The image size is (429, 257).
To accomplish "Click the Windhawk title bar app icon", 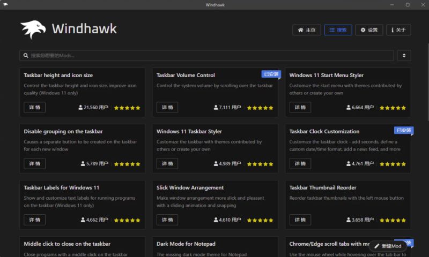I will 6,5.
